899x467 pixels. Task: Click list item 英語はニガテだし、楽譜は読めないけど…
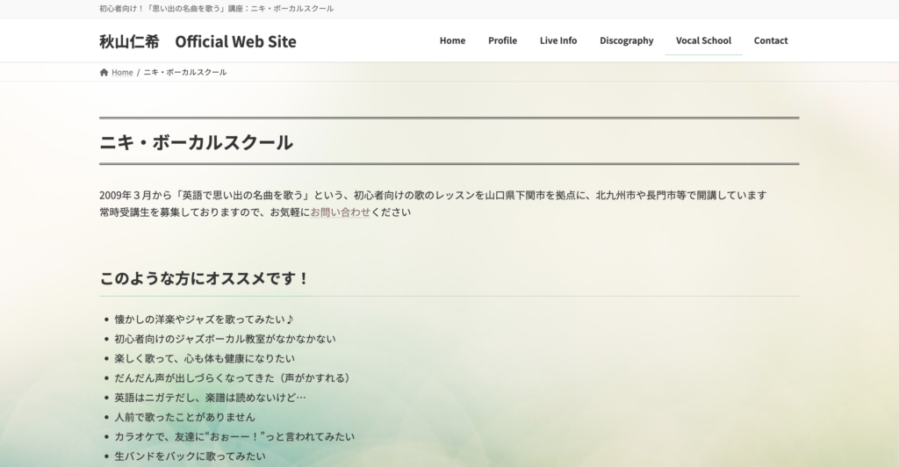pyautogui.click(x=210, y=397)
